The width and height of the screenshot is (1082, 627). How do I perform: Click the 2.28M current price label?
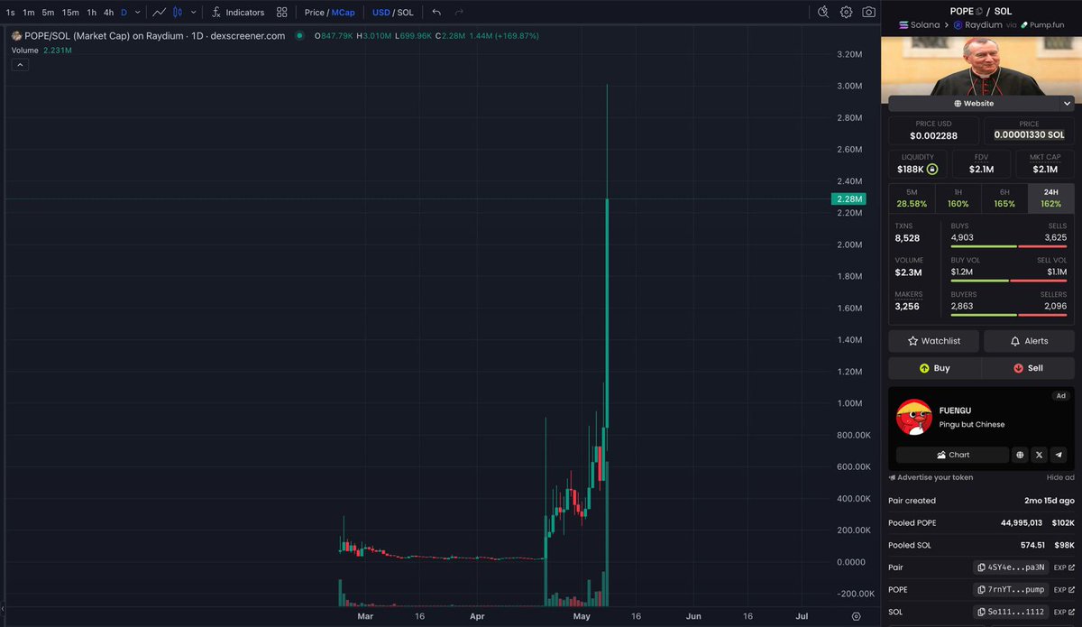[x=851, y=199]
